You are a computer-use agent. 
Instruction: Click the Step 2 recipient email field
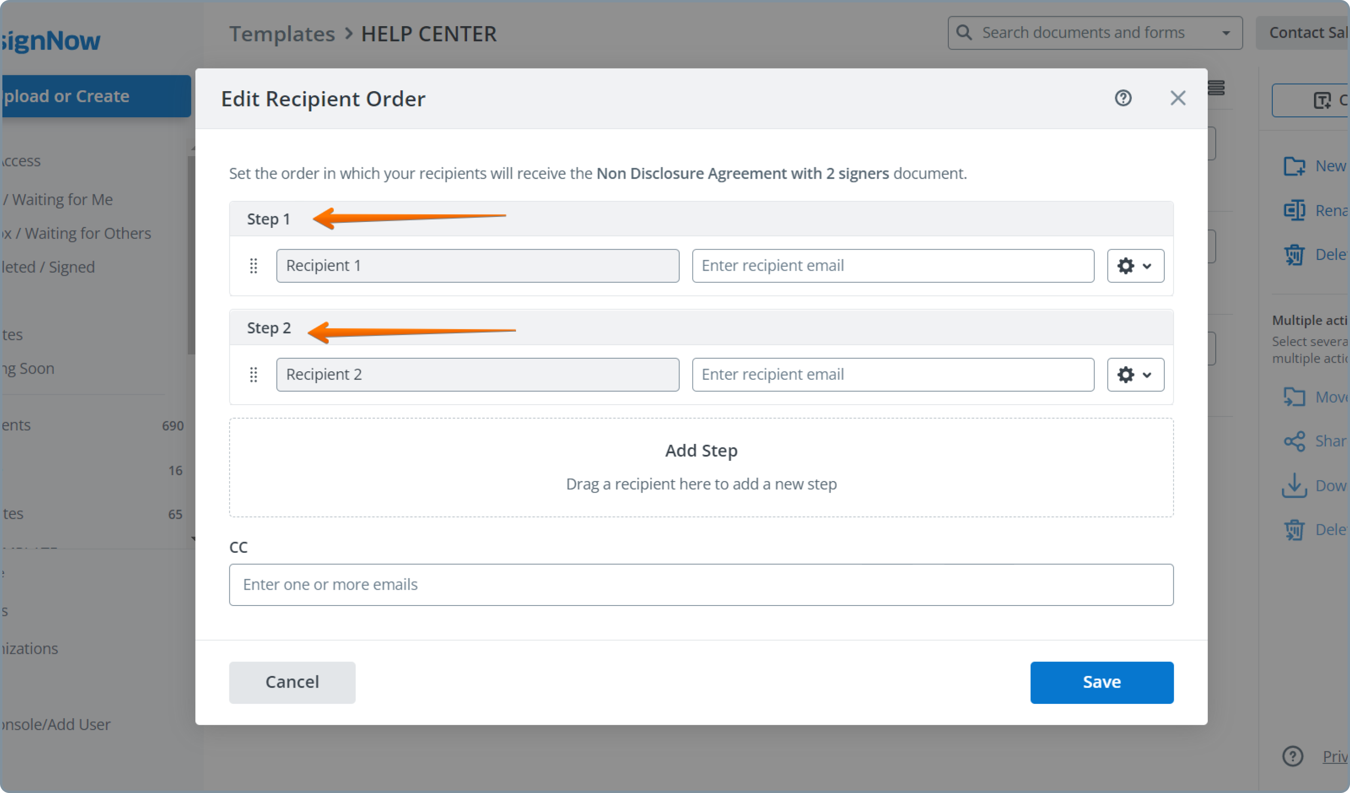click(x=892, y=375)
